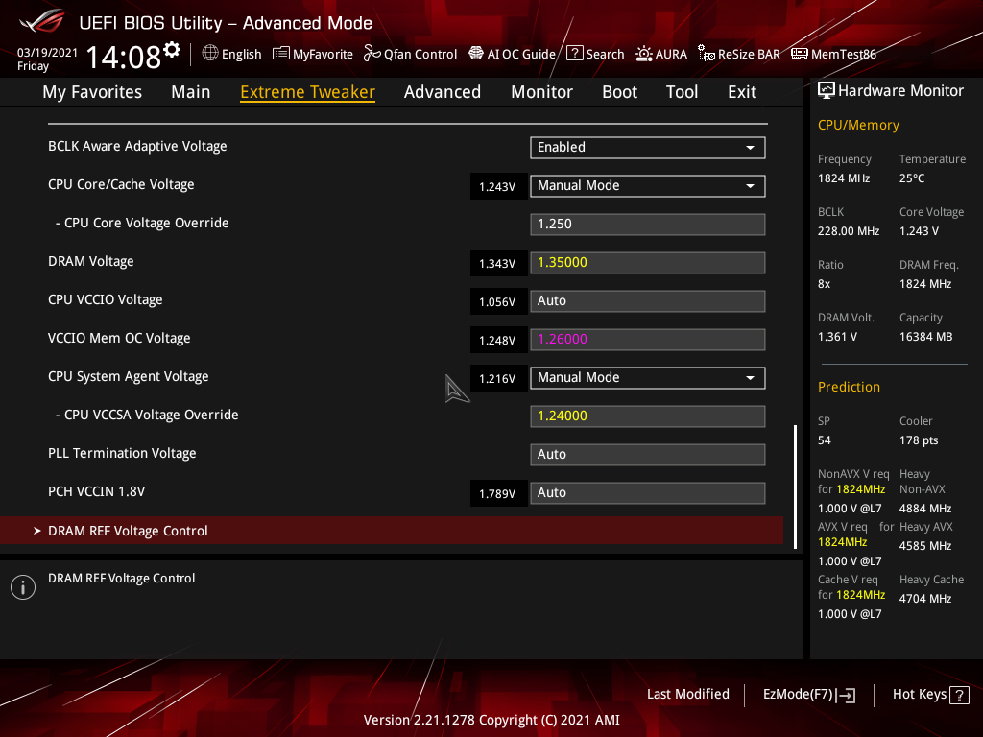Screen dimensions: 983x737
Task: Click BCLK 228.00 MHz value
Action: tap(849, 231)
